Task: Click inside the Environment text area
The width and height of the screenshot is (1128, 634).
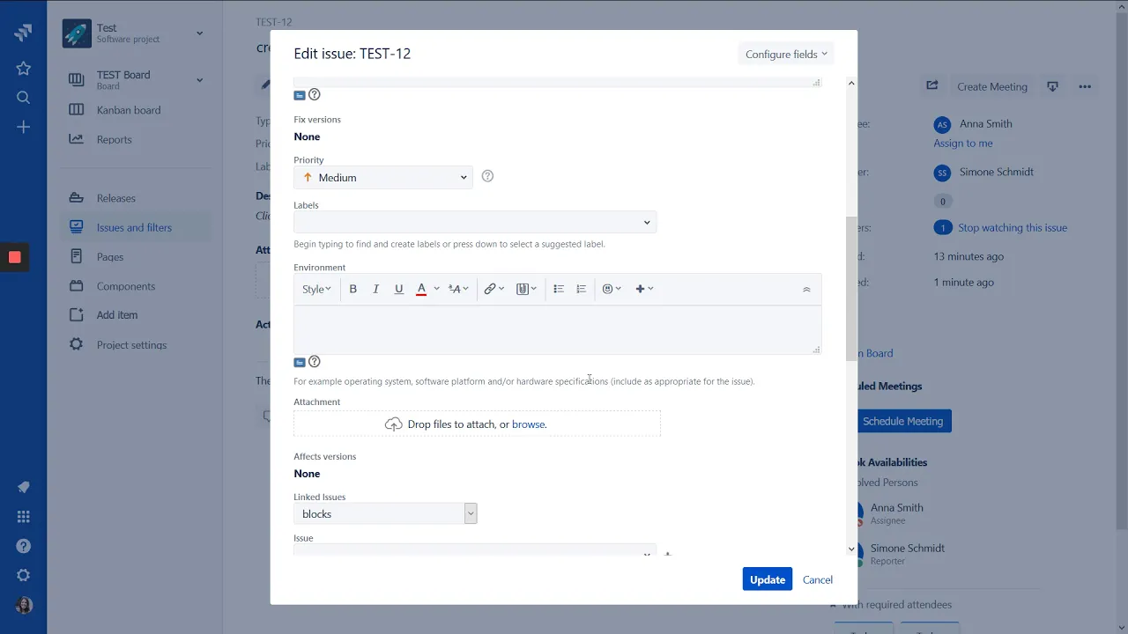Action: pos(557,329)
